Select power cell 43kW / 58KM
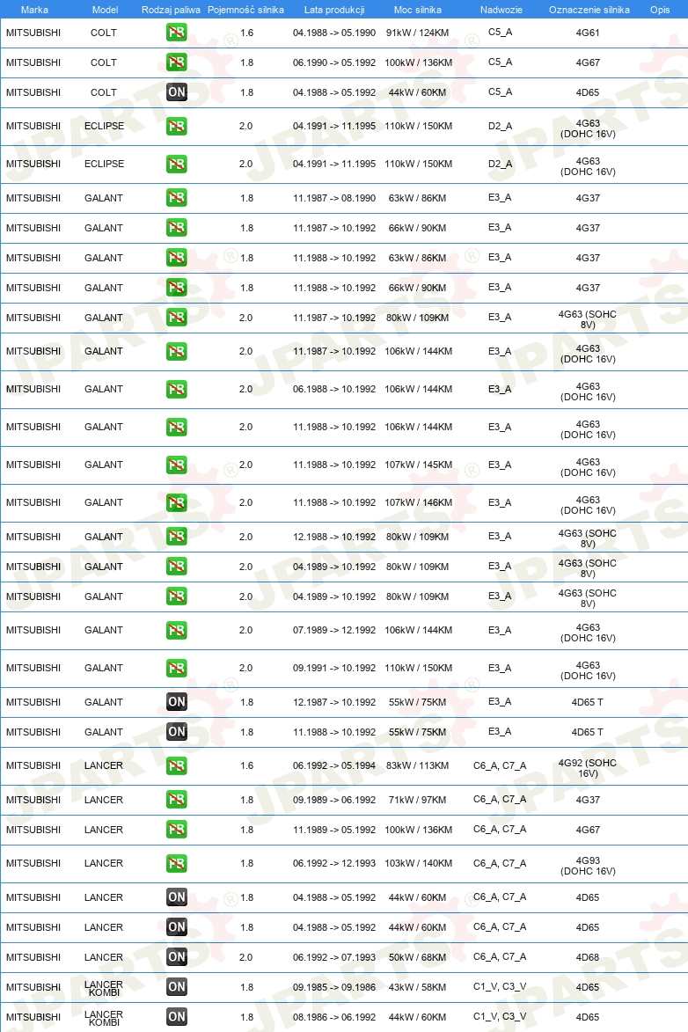Viewport: 688px width, 1032px height. 417,987
